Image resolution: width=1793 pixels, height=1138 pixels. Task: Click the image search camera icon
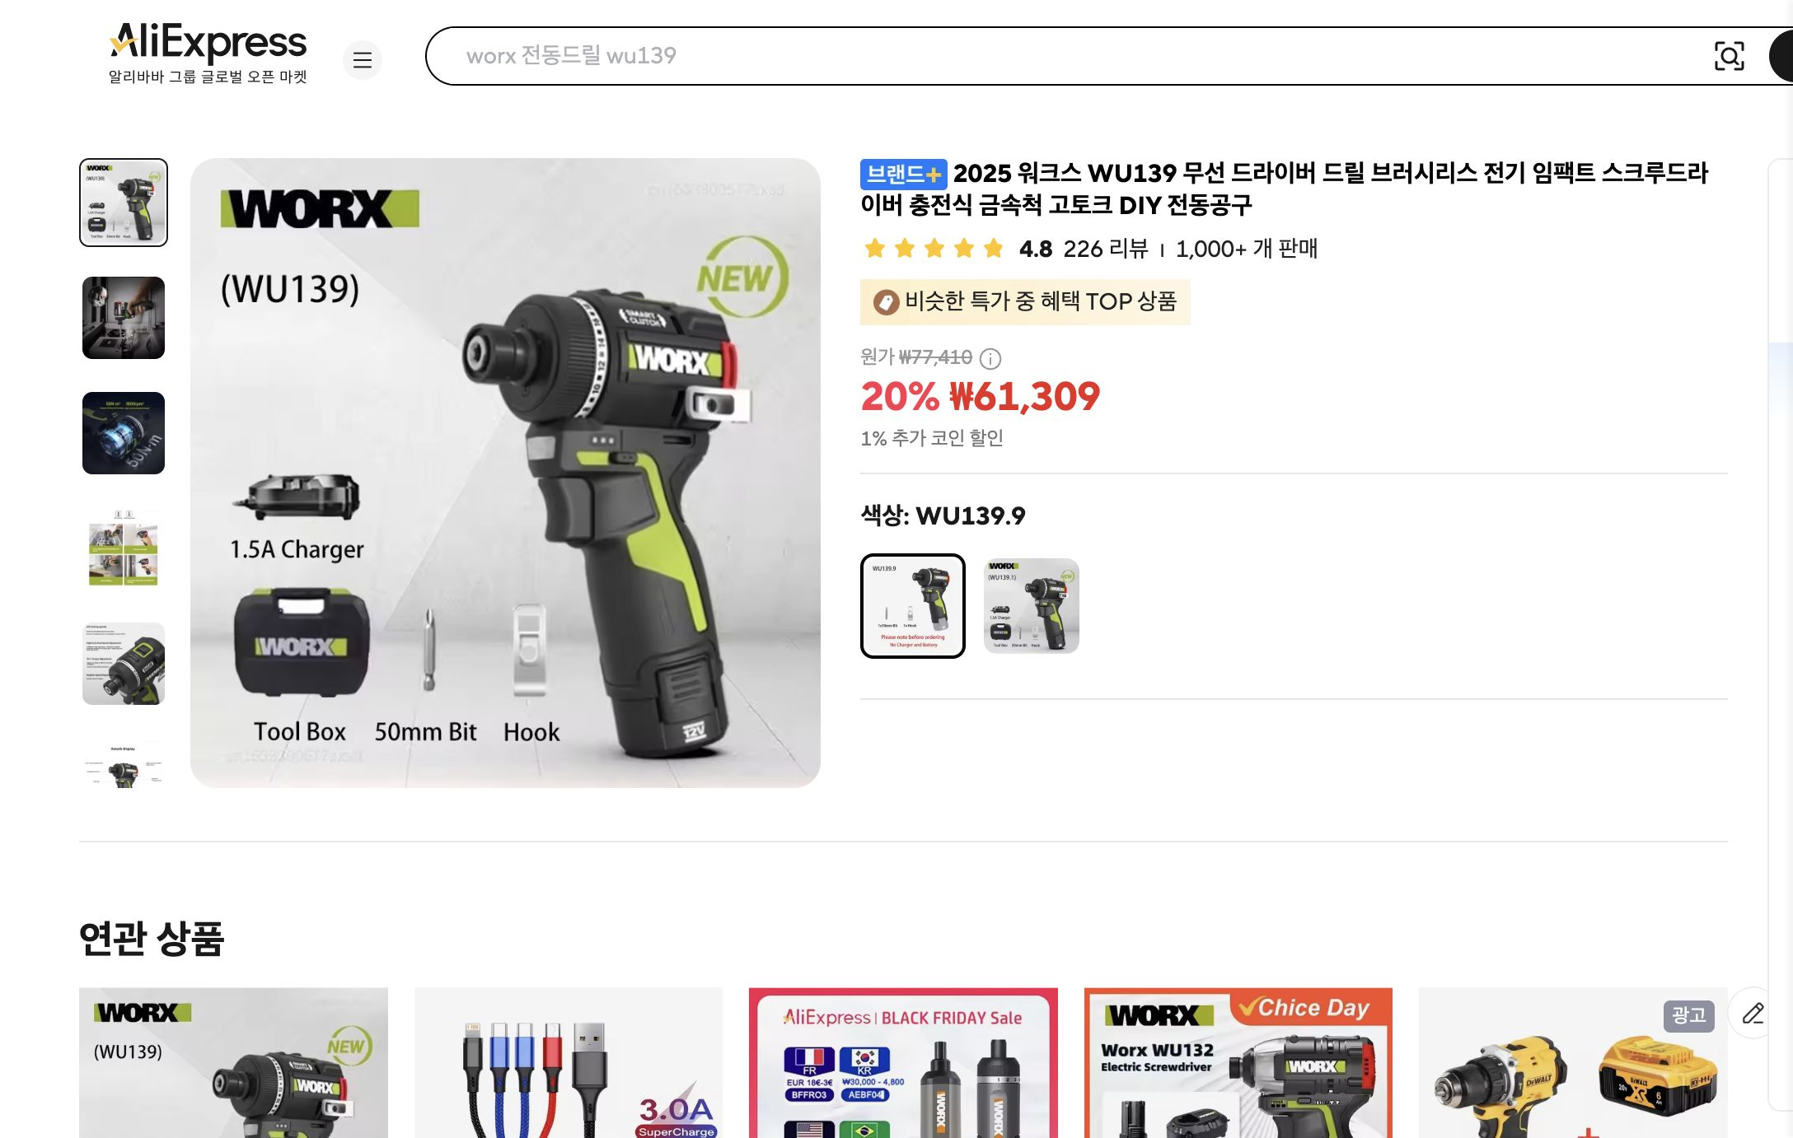click(x=1729, y=56)
